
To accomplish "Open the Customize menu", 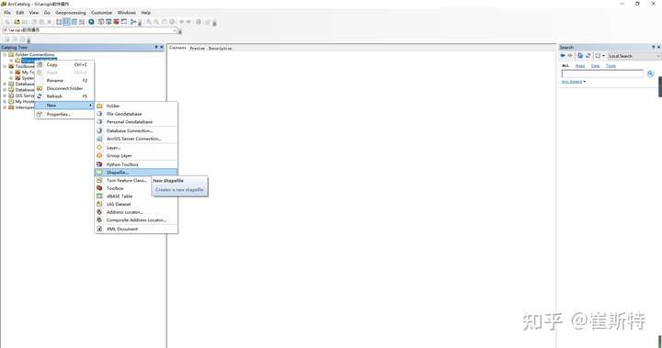I will pos(102,13).
